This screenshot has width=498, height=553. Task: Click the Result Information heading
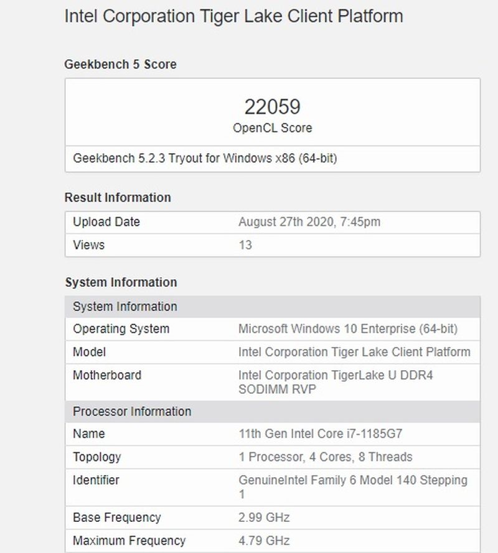point(117,198)
